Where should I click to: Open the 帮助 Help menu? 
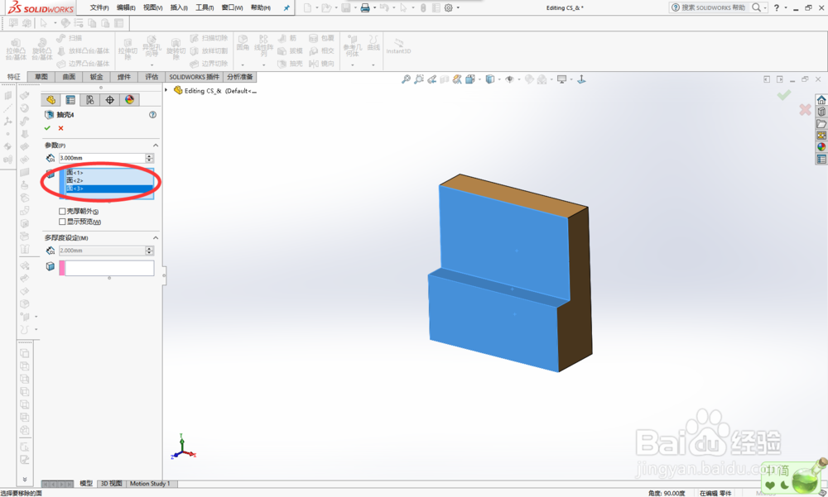tap(260, 7)
